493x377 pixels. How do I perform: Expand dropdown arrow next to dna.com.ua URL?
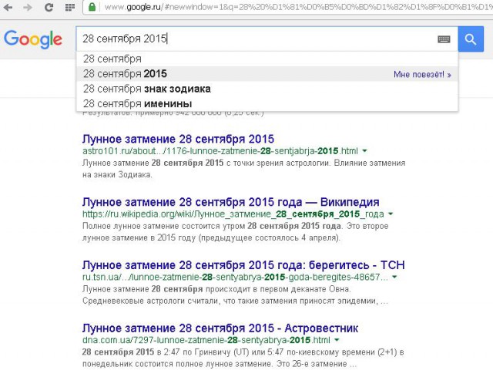(337, 340)
